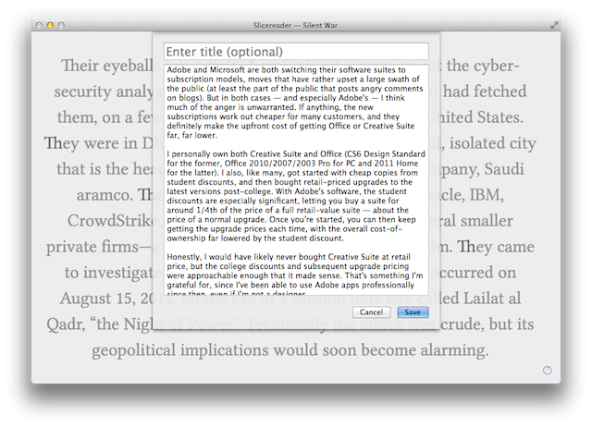Click "They came" in the background article
Screen dimensions: 592x427
496,247
